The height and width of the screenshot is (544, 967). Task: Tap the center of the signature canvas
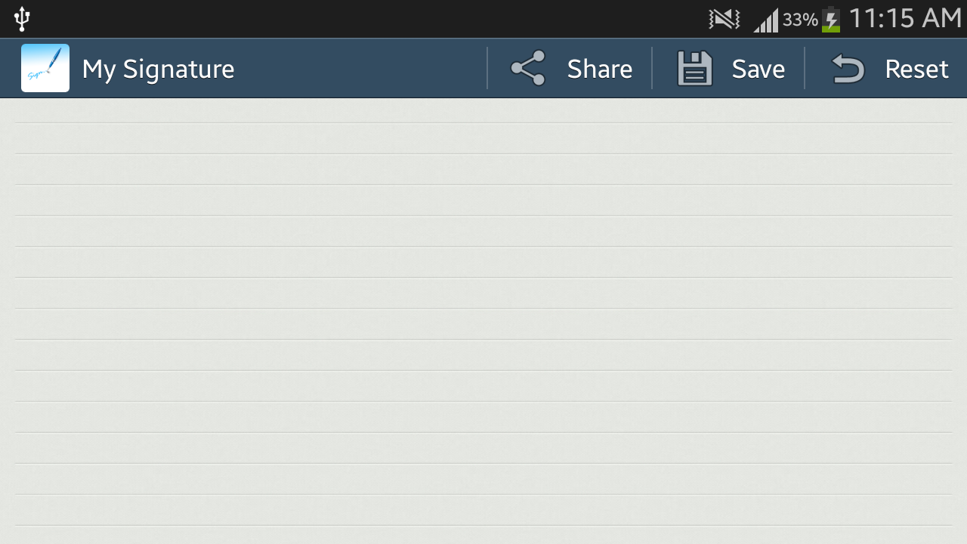pos(483,321)
